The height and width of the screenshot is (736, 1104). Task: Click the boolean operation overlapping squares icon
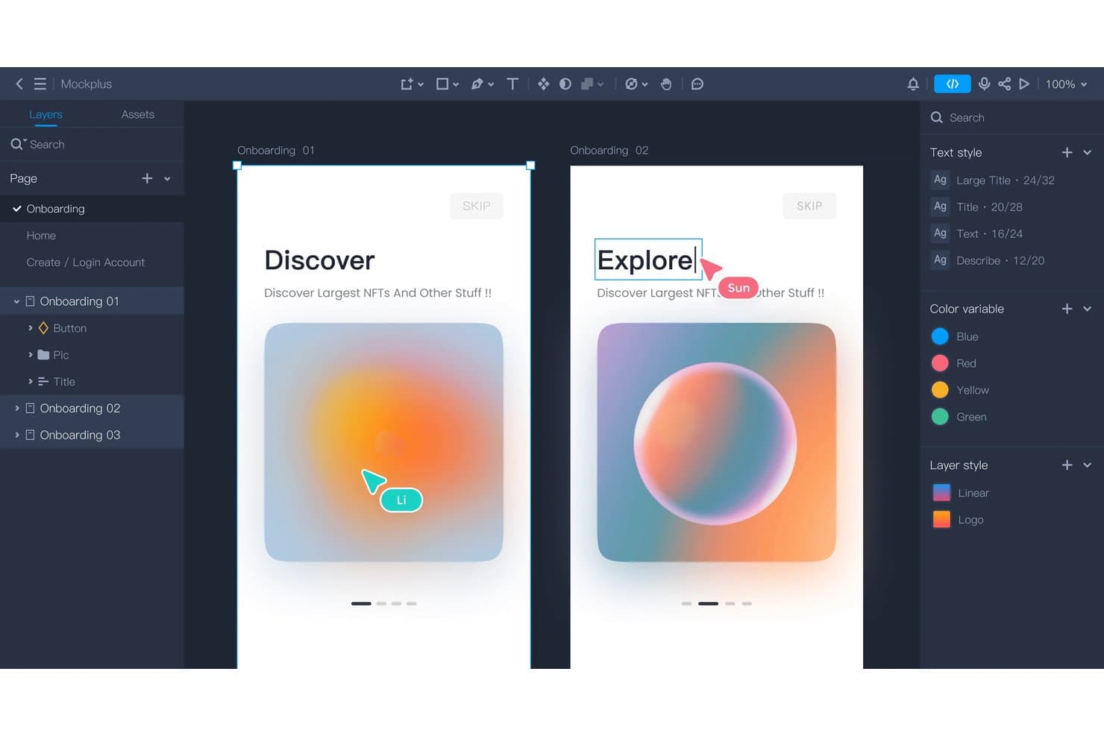coord(588,84)
